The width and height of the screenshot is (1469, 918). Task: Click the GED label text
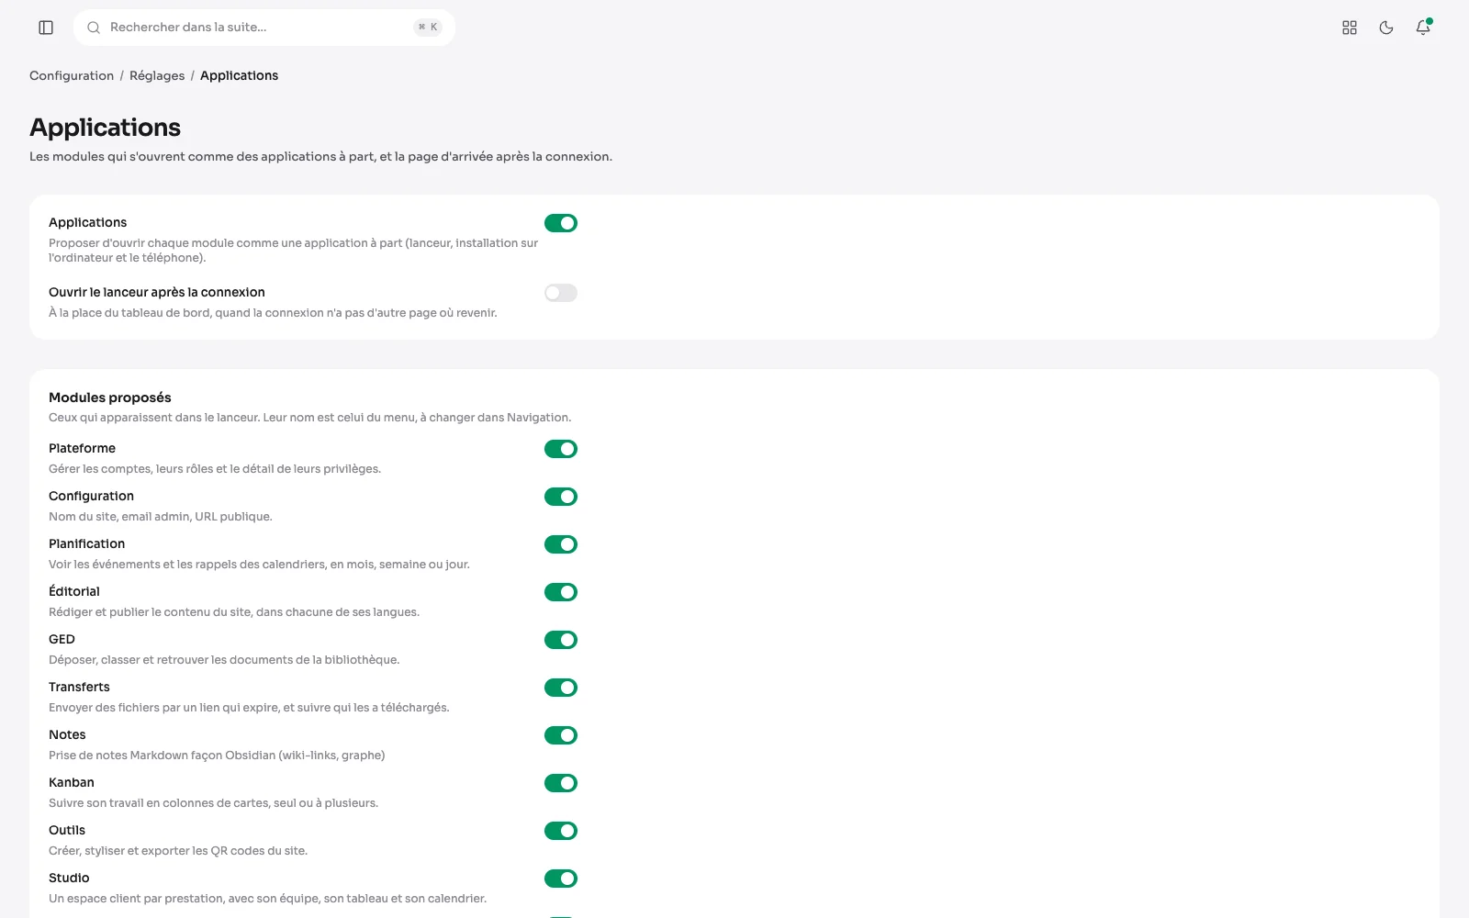[62, 640]
